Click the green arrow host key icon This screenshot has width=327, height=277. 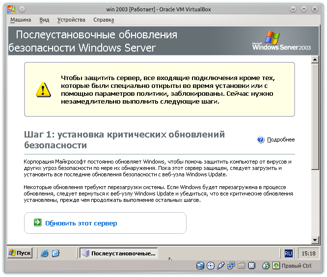276,266
